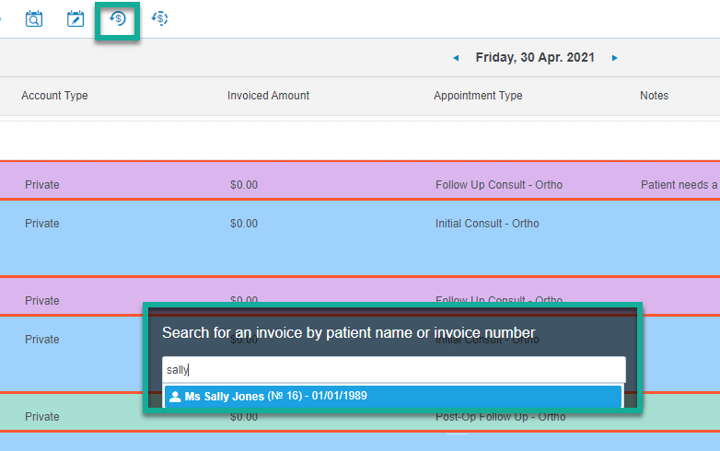
Task: Click in the invoice search field containing sally
Action: [x=394, y=370]
